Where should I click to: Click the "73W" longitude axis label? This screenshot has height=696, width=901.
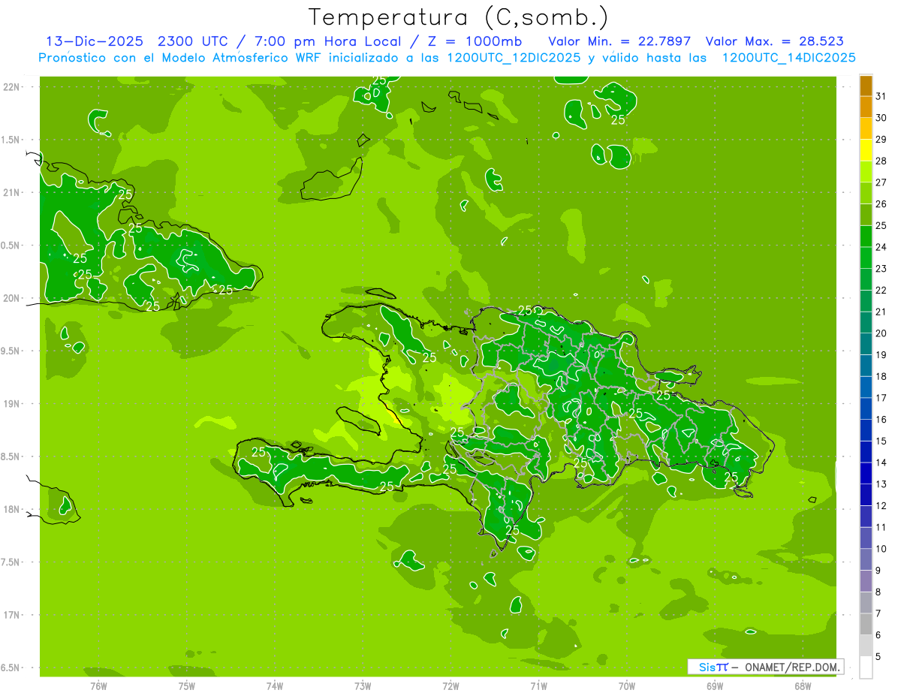(363, 685)
